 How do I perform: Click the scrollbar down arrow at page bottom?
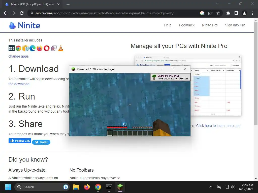pos(256,179)
